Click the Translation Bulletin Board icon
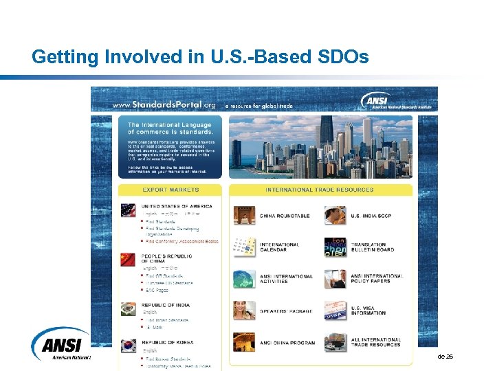The image size is (495, 371). (x=335, y=247)
